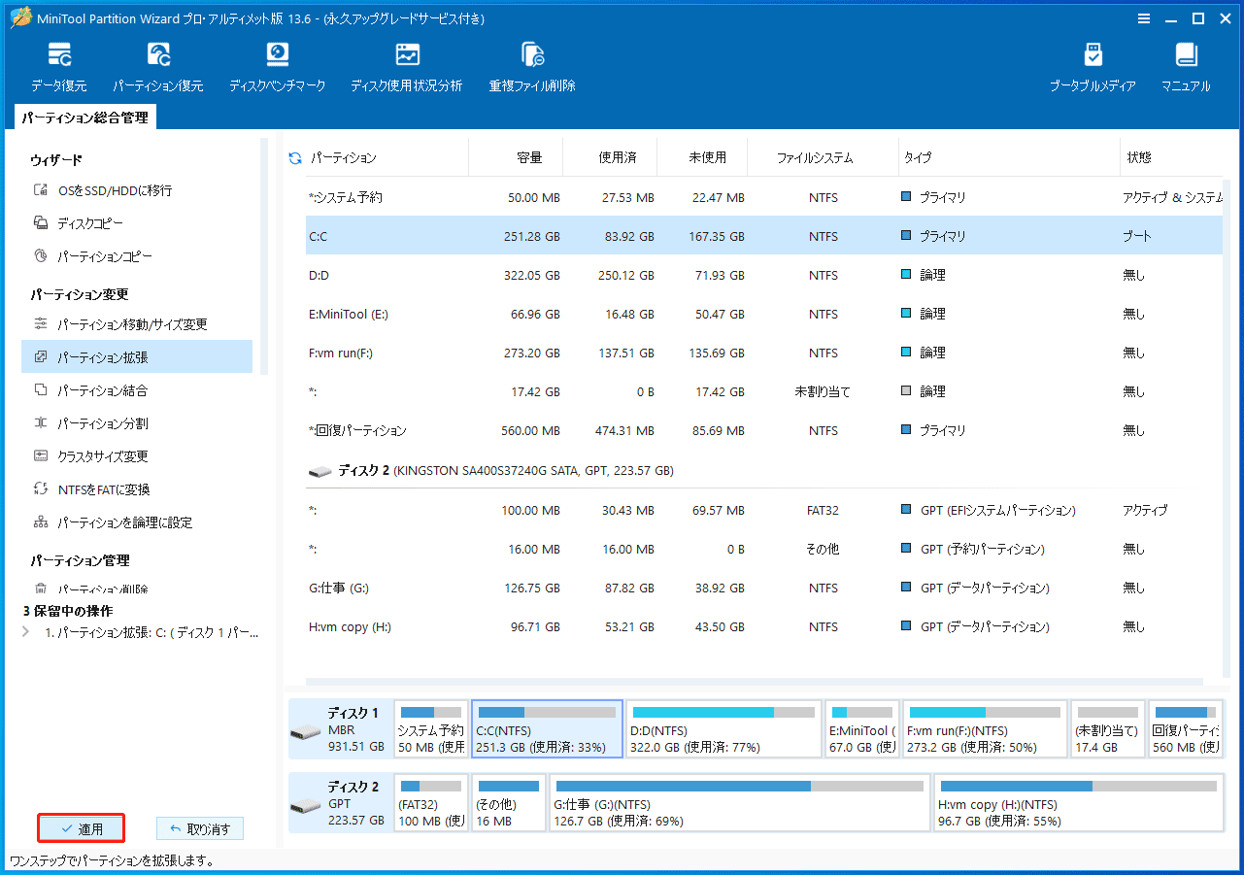
Task: Create ブータブルメディア
Action: click(x=1093, y=67)
